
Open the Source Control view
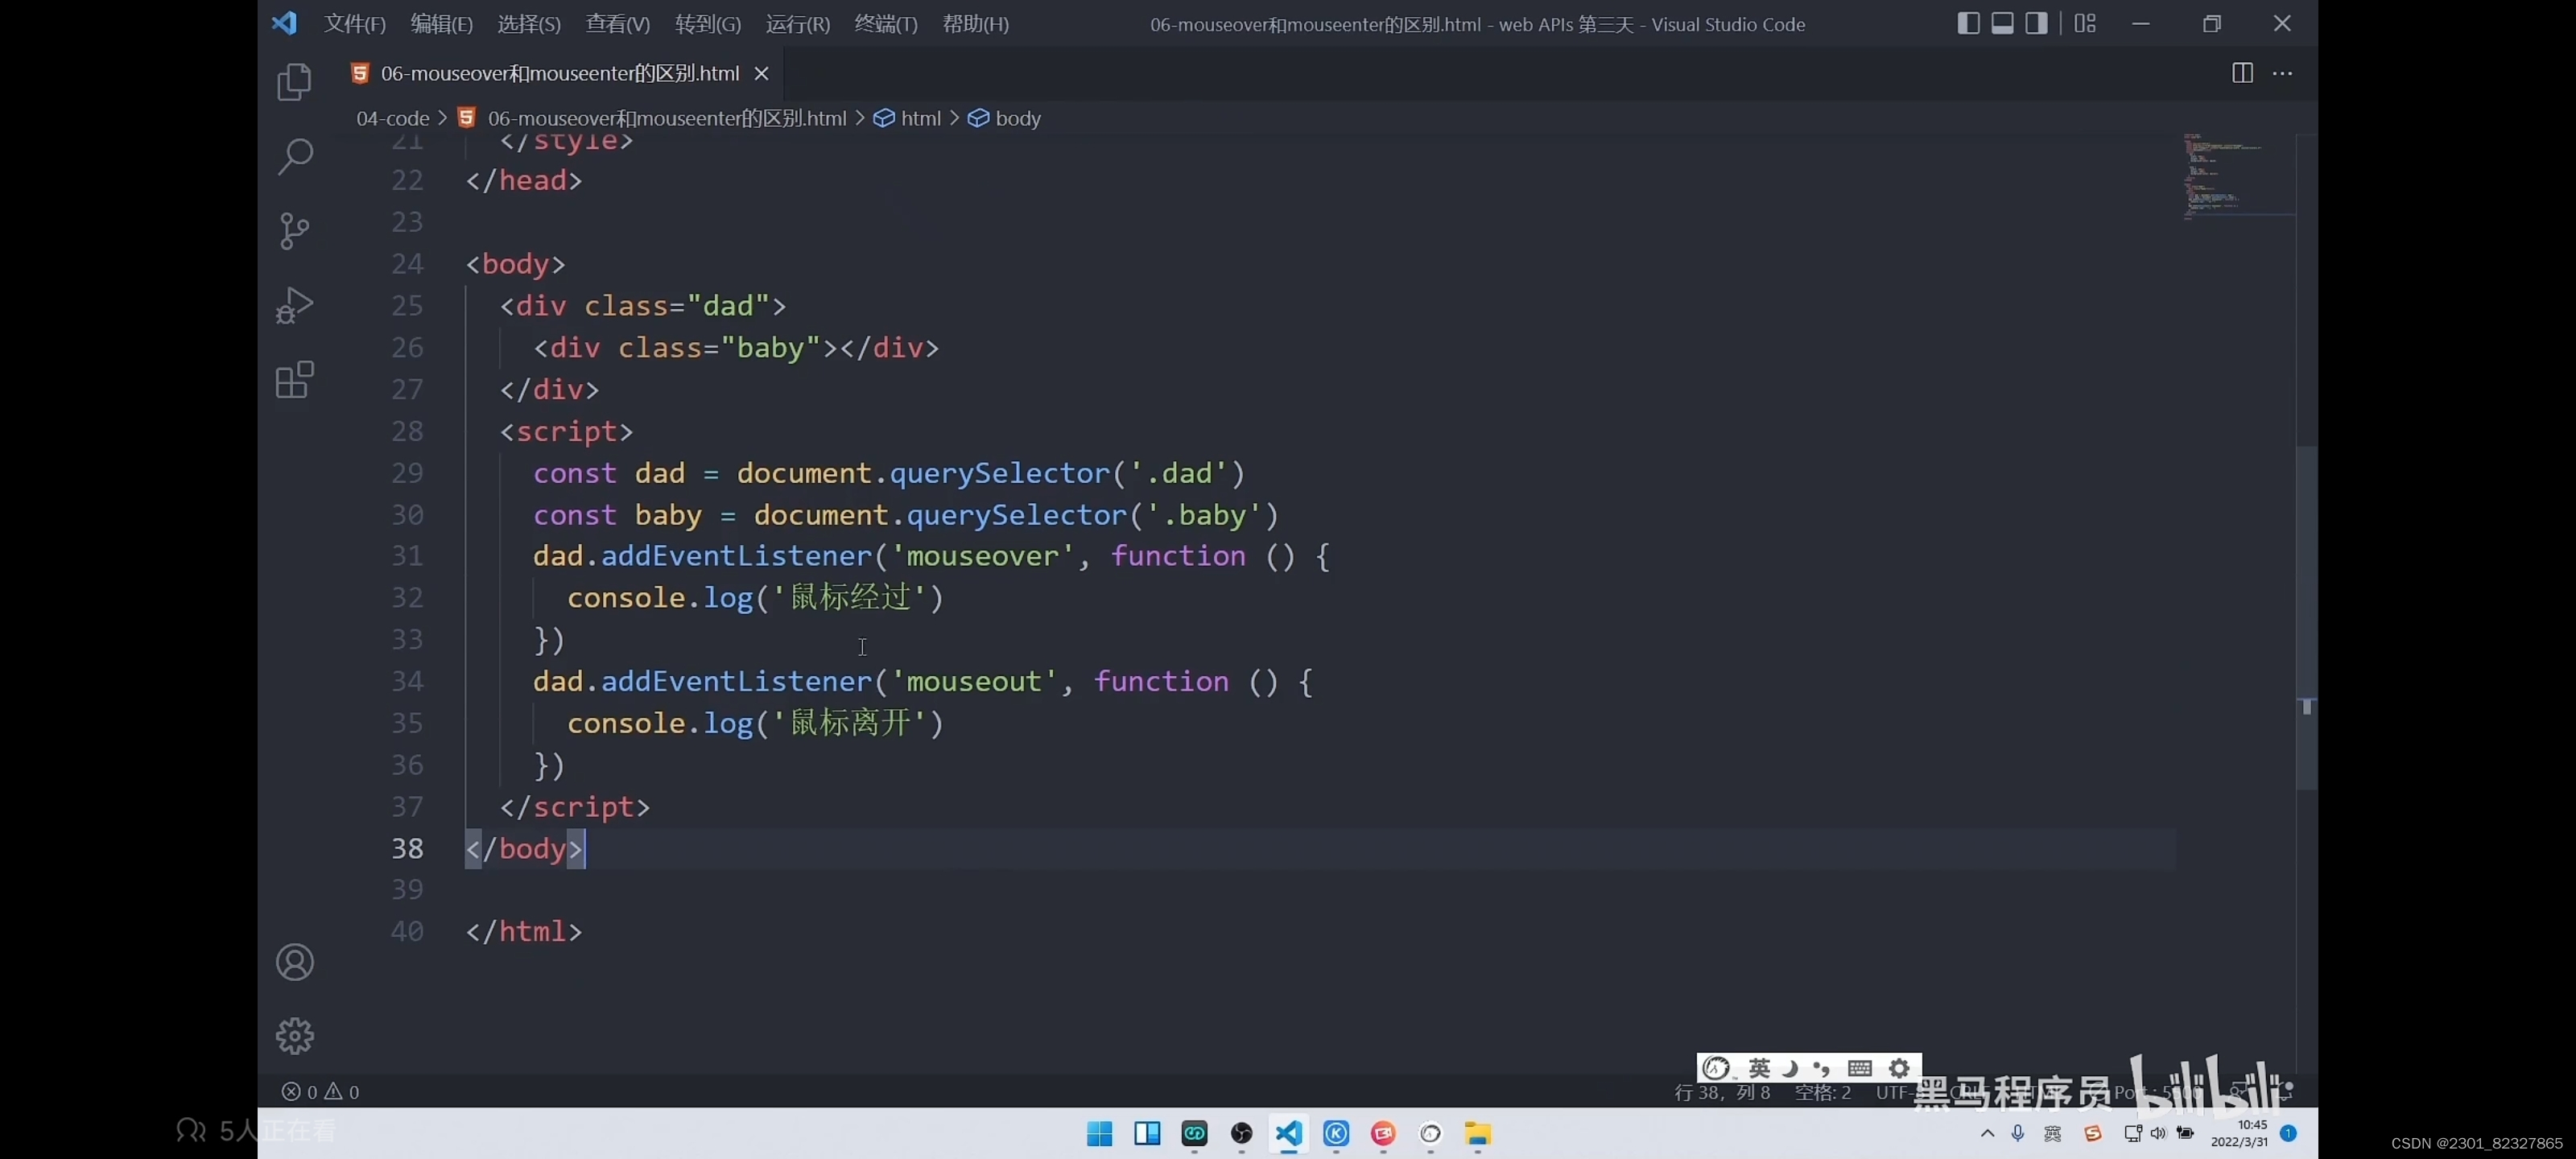(294, 231)
